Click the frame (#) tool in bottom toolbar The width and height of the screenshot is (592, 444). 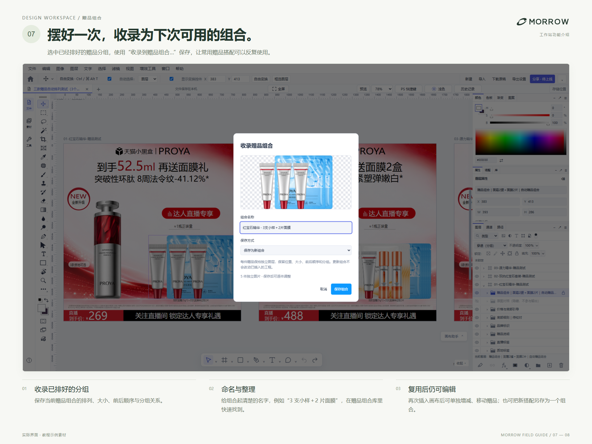pyautogui.click(x=224, y=360)
